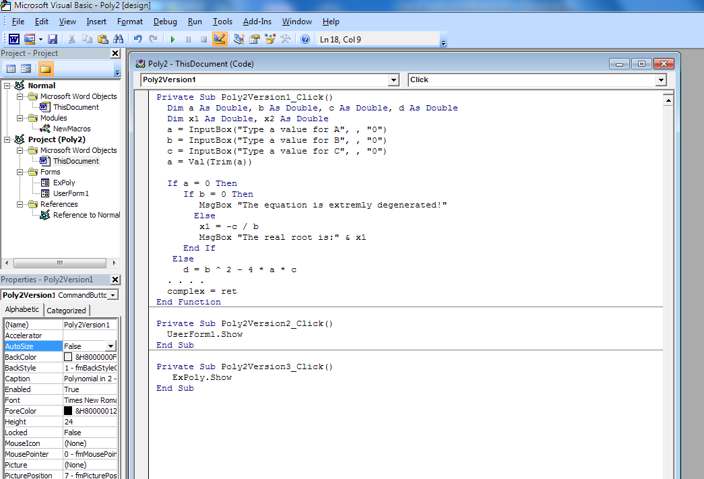Open the AutoSize value dropdown
Screen dimensions: 704x479
coord(110,346)
